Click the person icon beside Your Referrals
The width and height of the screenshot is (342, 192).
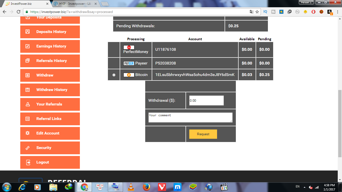[28, 104]
